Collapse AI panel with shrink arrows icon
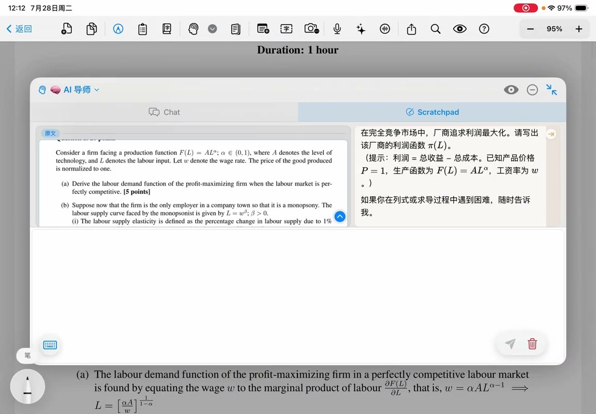596x414 pixels. point(552,90)
